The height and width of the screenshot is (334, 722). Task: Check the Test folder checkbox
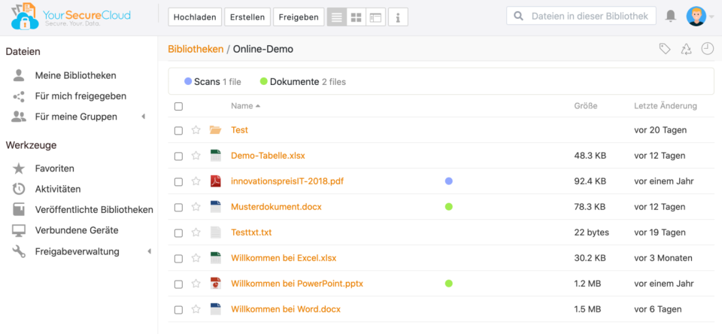pyautogui.click(x=179, y=131)
